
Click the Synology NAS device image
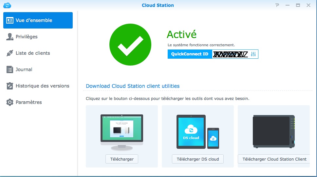click(x=274, y=131)
